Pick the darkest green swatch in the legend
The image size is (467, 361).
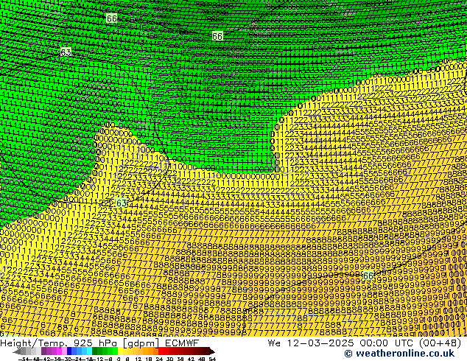click(x=95, y=351)
